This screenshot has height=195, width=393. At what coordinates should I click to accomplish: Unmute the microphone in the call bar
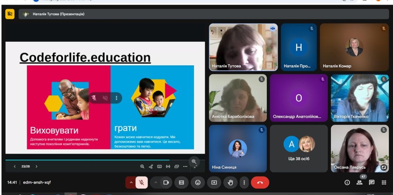coord(141,182)
